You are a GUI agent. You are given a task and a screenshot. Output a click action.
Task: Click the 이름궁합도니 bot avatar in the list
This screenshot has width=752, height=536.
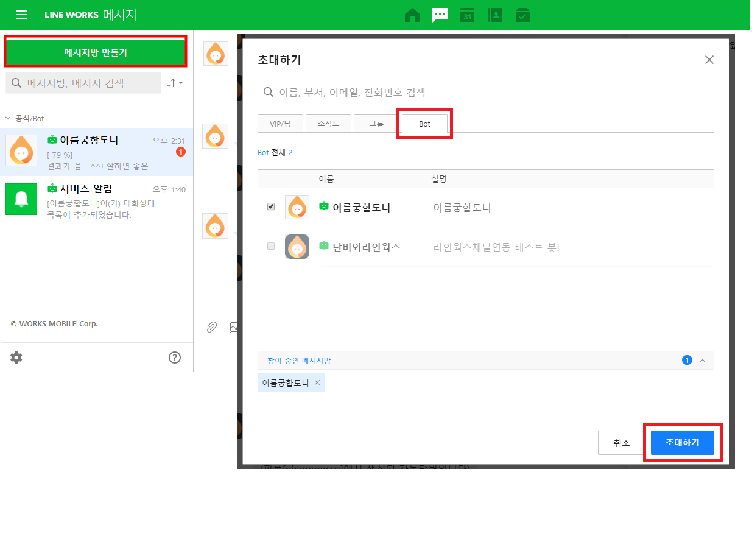297,207
